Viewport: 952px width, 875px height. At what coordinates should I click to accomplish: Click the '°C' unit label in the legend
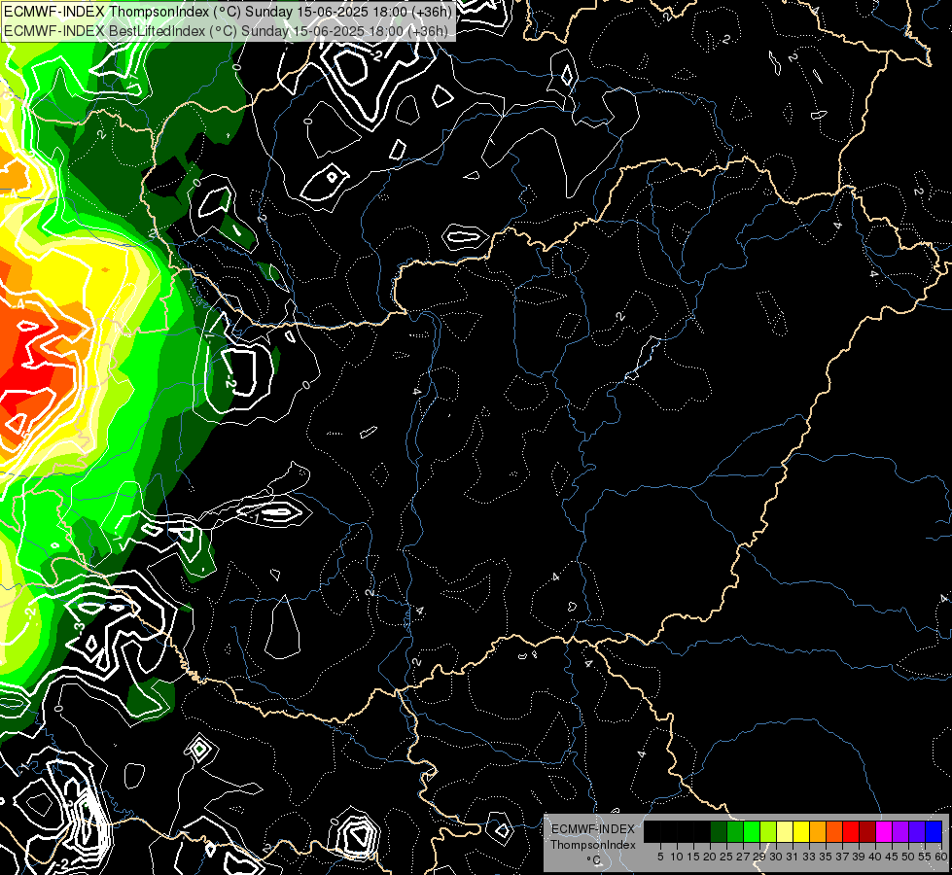[x=593, y=859]
